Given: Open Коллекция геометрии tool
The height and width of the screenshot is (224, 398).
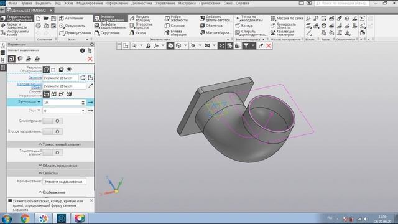Looking at the screenshot, I should [x=282, y=33].
